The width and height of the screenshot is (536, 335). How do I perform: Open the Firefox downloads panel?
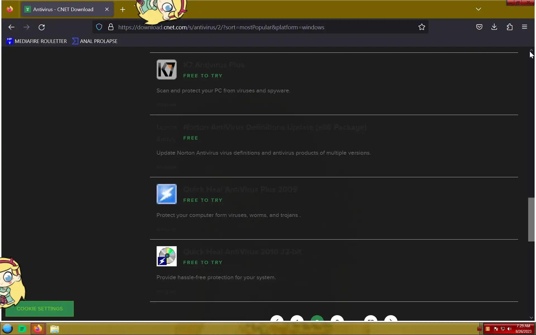coord(494,27)
